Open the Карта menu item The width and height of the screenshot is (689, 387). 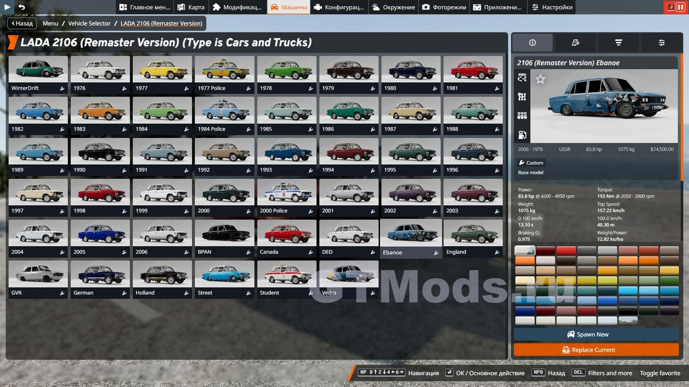[191, 7]
